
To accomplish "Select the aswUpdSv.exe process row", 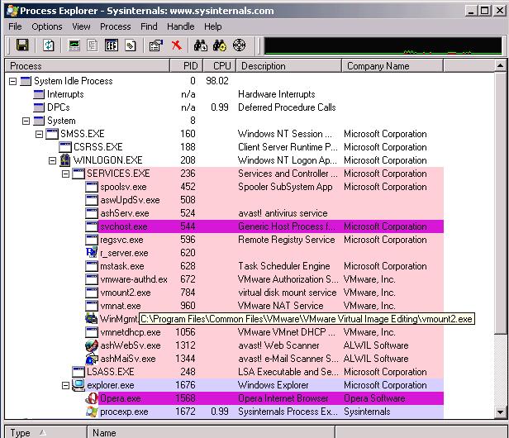I will tap(264, 200).
